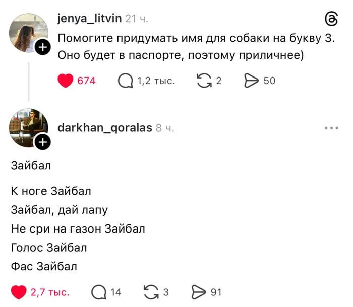Click the 2,7 тыс. like count
353x307 pixels.
tap(50, 292)
